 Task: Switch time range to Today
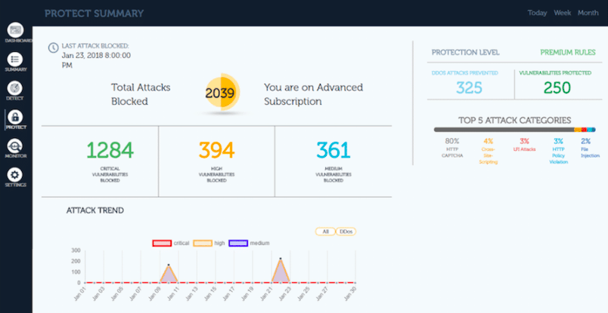click(537, 13)
